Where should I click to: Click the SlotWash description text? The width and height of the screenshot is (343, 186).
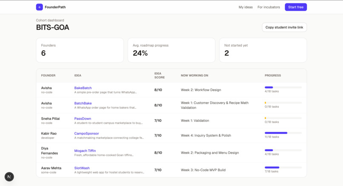[109, 172]
